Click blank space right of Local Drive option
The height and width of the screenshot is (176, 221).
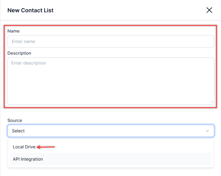(x=134, y=147)
